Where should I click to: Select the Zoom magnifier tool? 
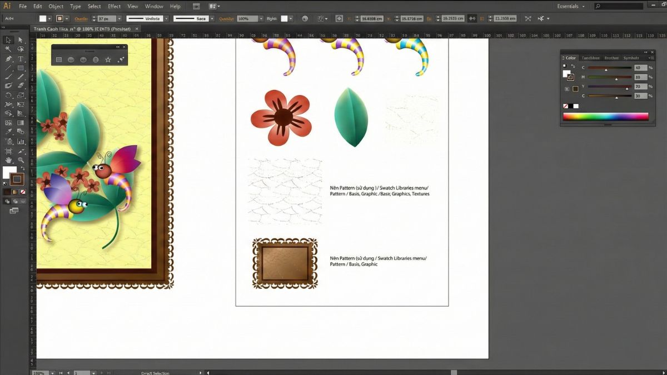point(21,160)
